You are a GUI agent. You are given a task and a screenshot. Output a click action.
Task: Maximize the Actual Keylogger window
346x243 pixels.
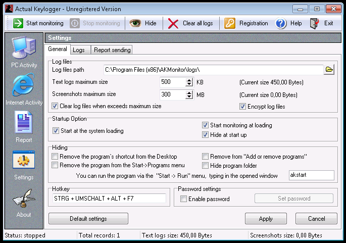tap(317, 9)
